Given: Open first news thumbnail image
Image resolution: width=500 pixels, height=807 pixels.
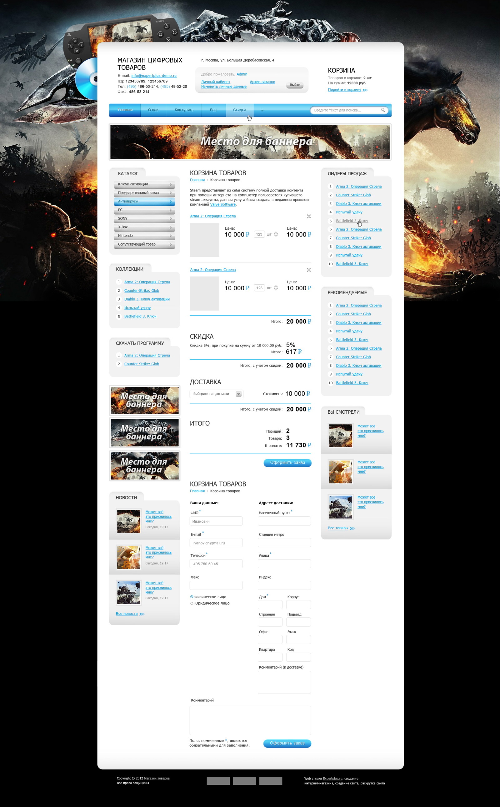Looking at the screenshot, I should point(129,521).
